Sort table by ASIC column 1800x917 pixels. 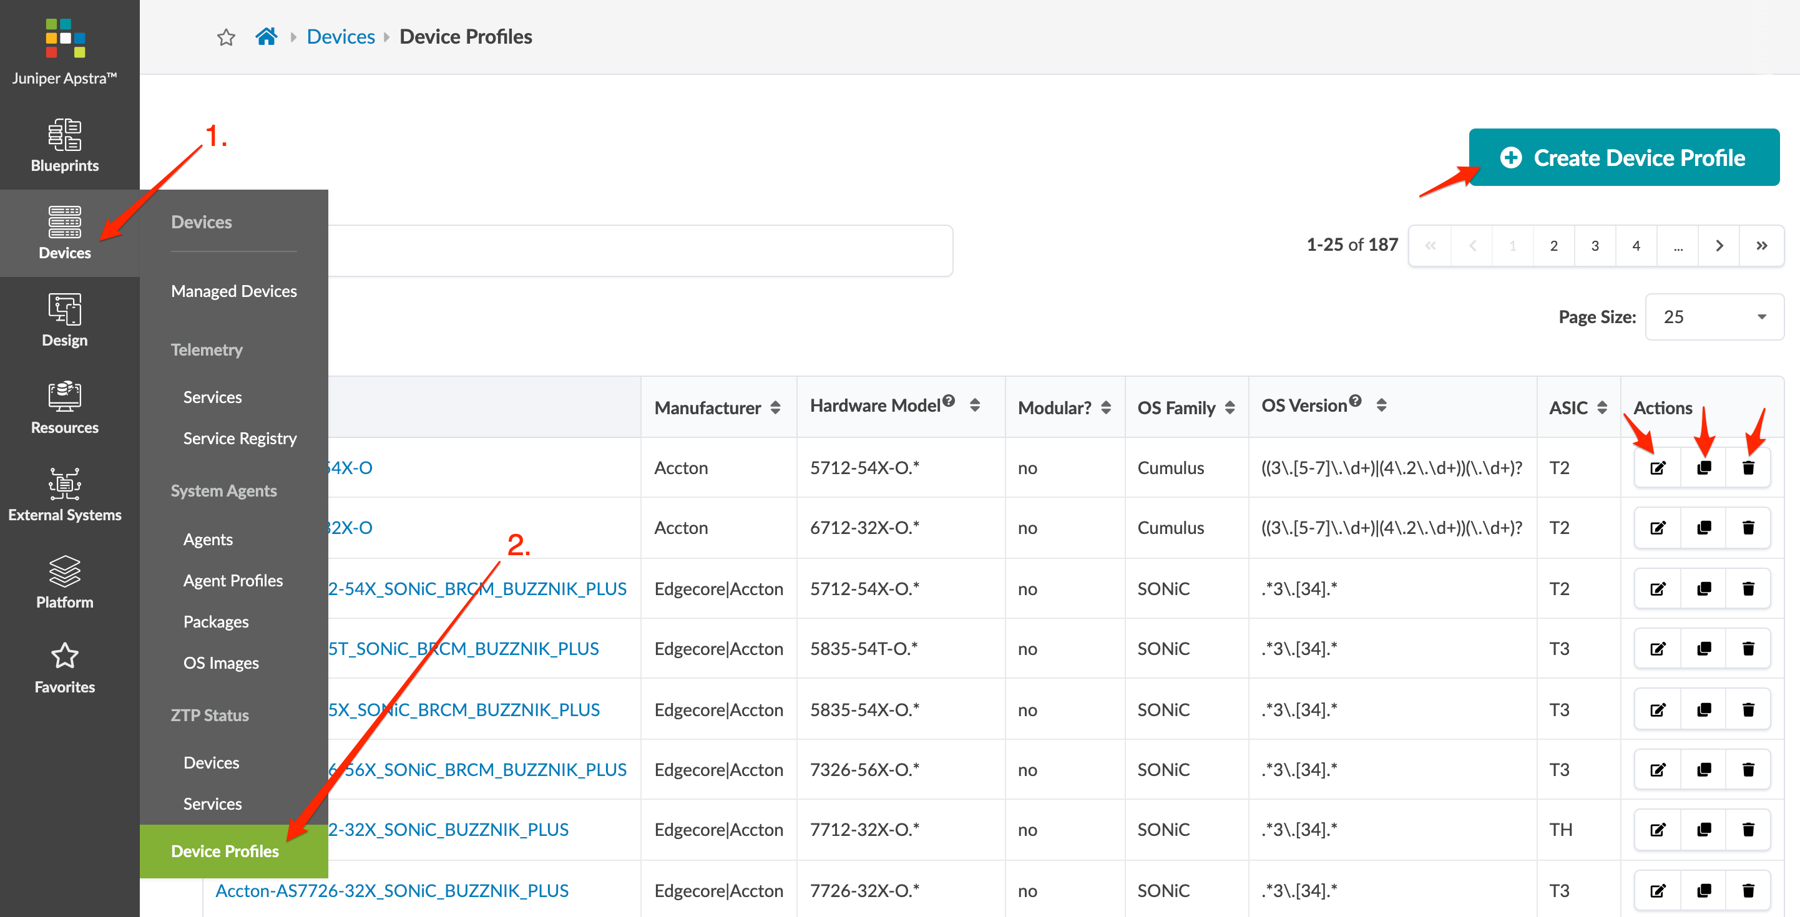point(1602,408)
